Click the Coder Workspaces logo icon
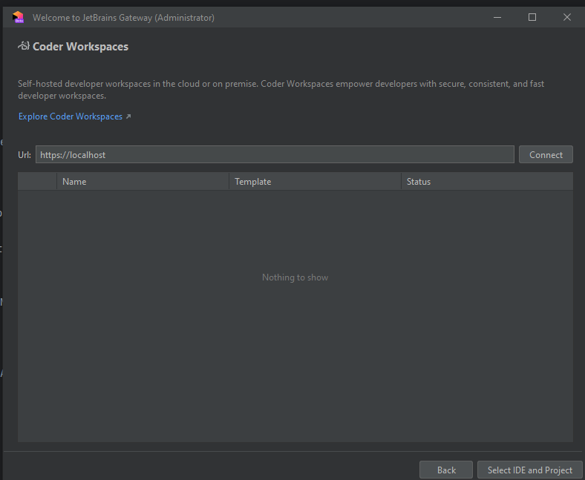 [24, 46]
